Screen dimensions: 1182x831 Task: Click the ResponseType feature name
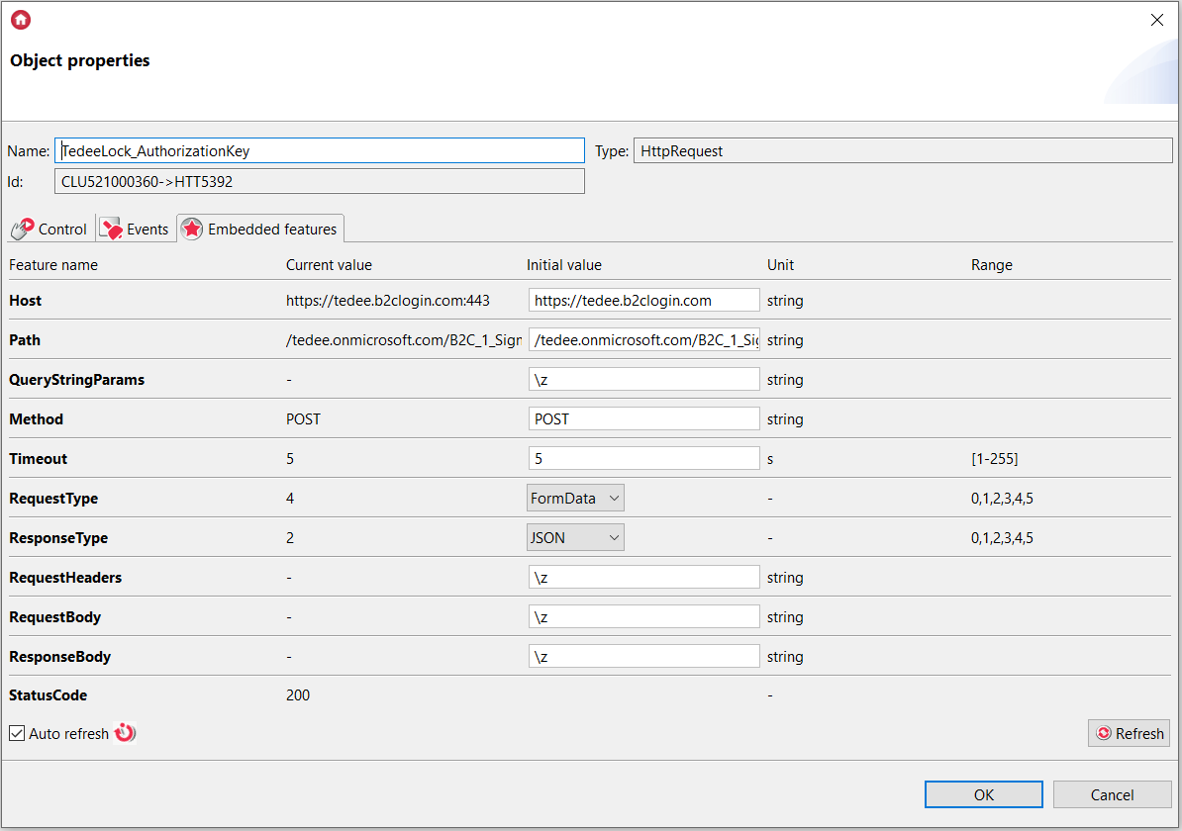click(58, 538)
